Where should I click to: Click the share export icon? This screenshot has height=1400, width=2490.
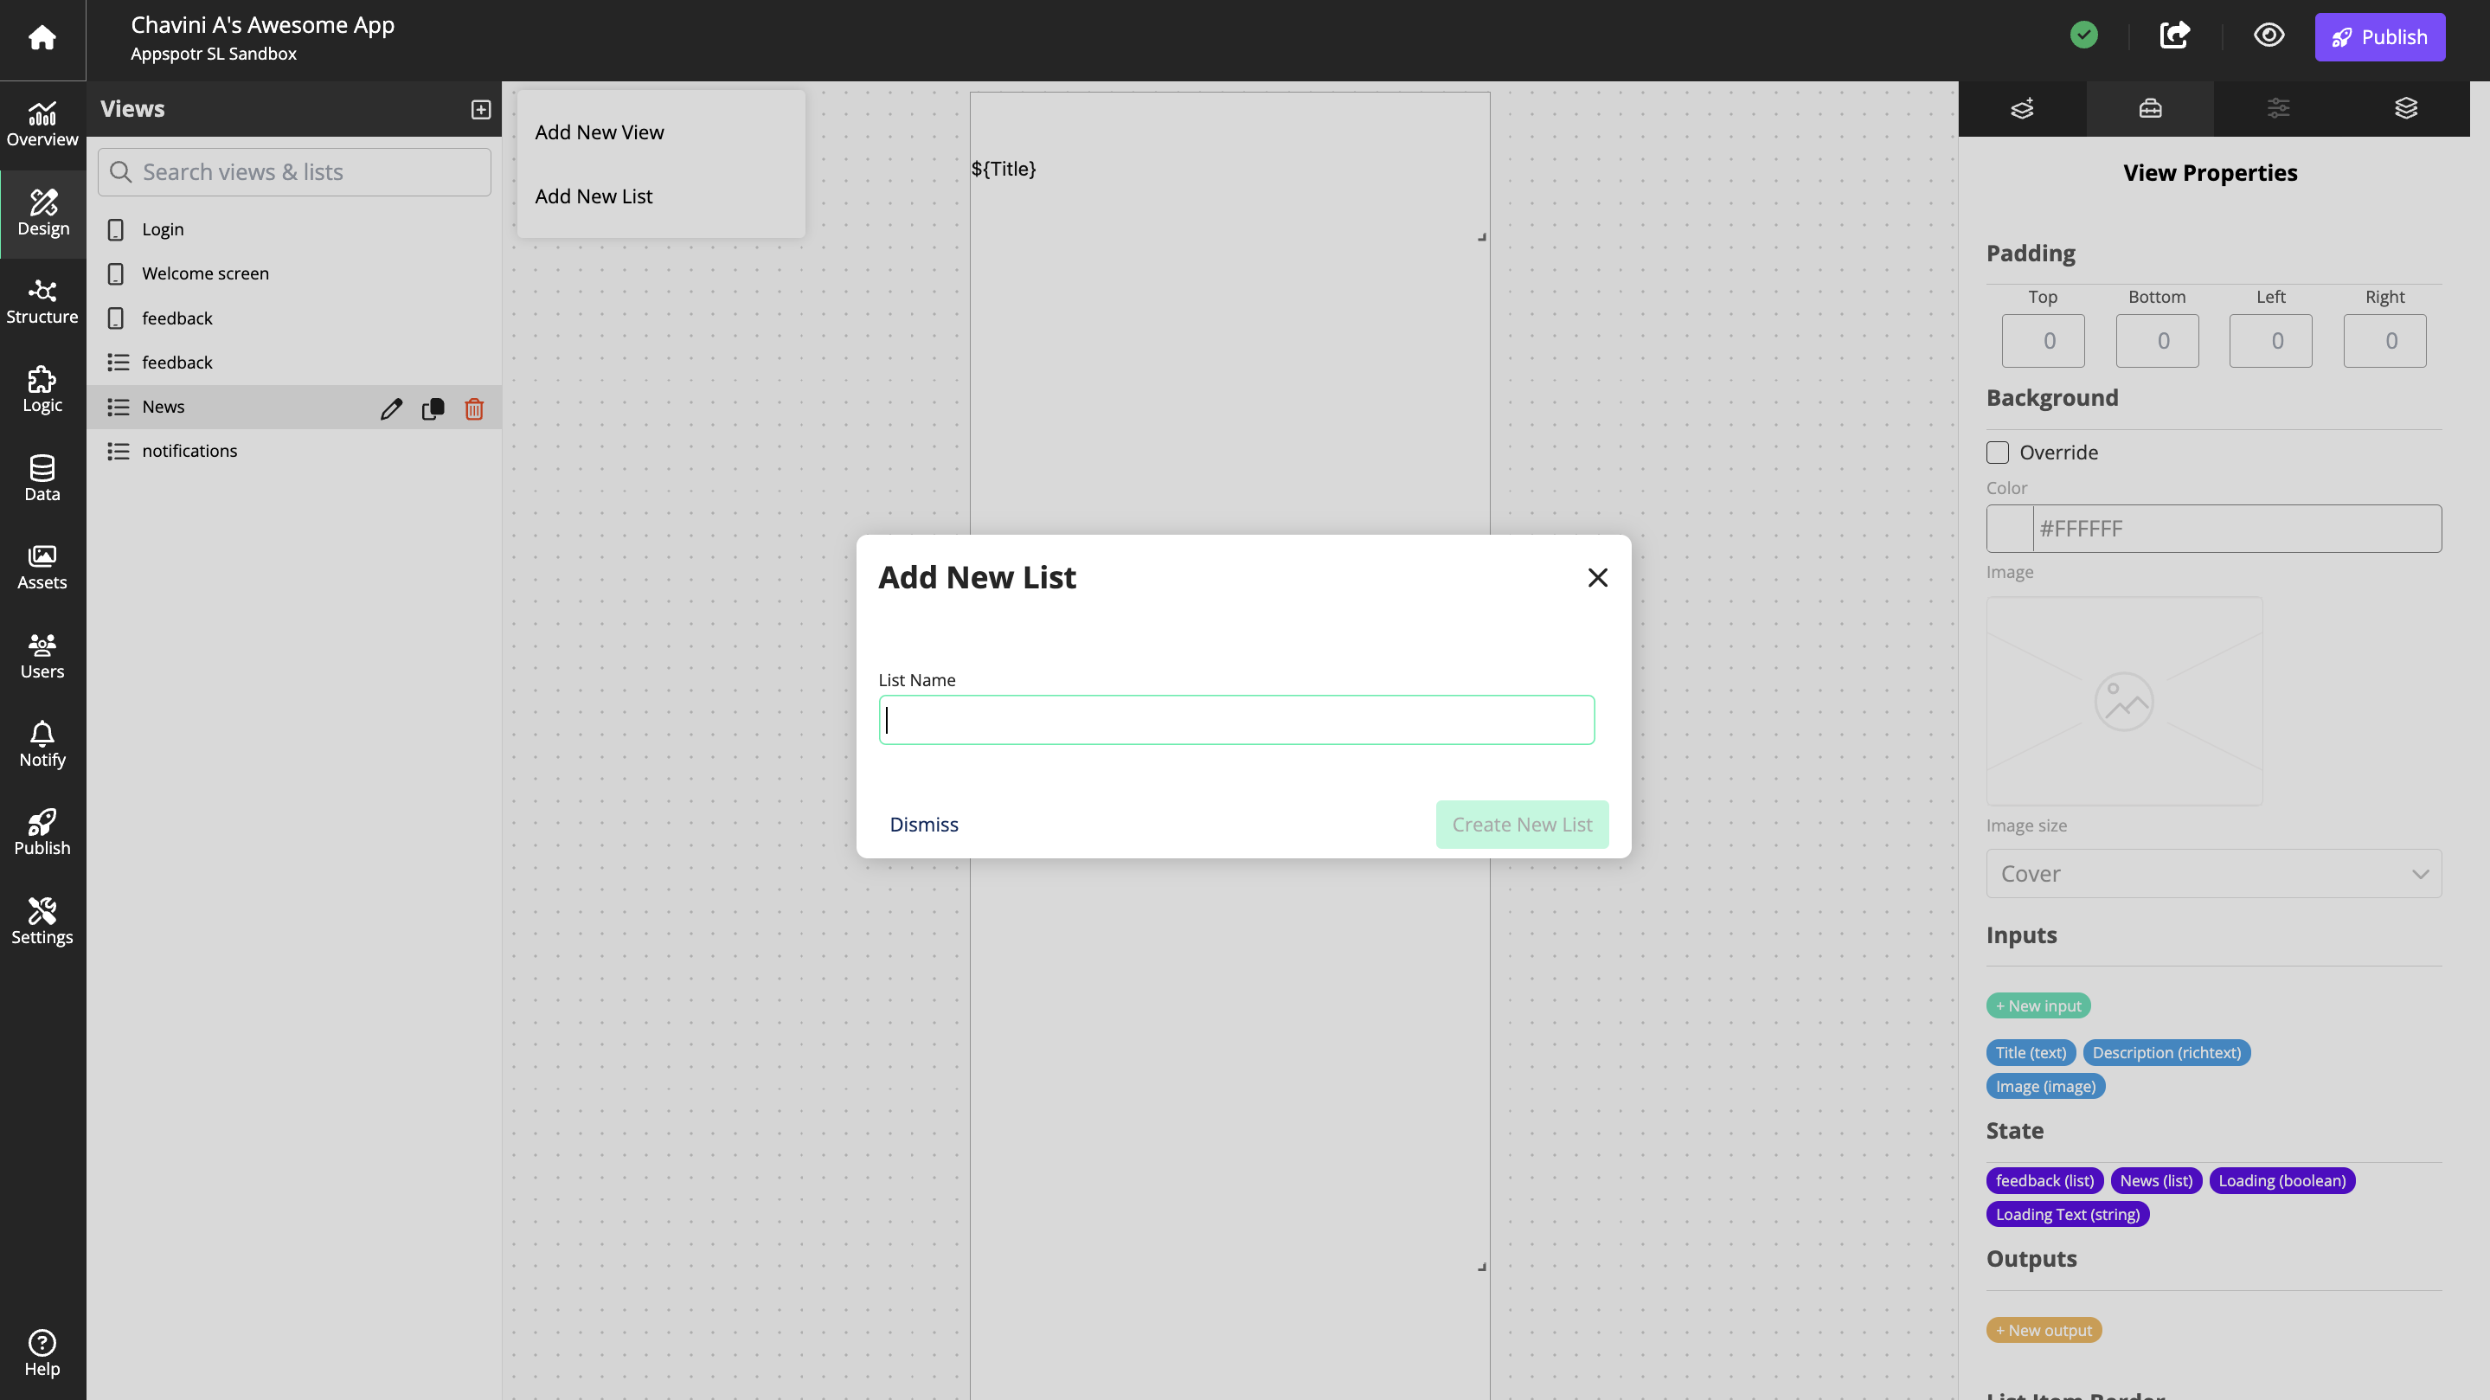(2175, 35)
